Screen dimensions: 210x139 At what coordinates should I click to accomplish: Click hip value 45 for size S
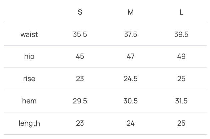point(80,57)
